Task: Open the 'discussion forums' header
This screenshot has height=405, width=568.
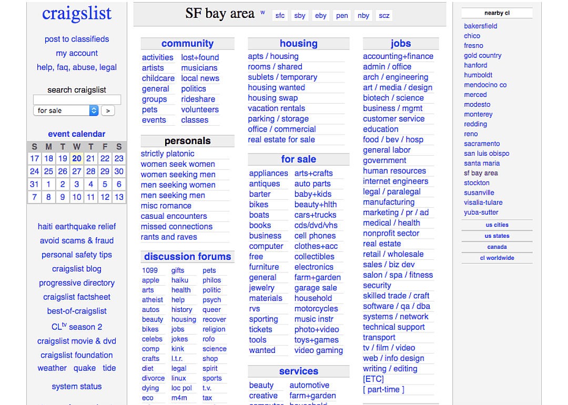Action: point(188,257)
